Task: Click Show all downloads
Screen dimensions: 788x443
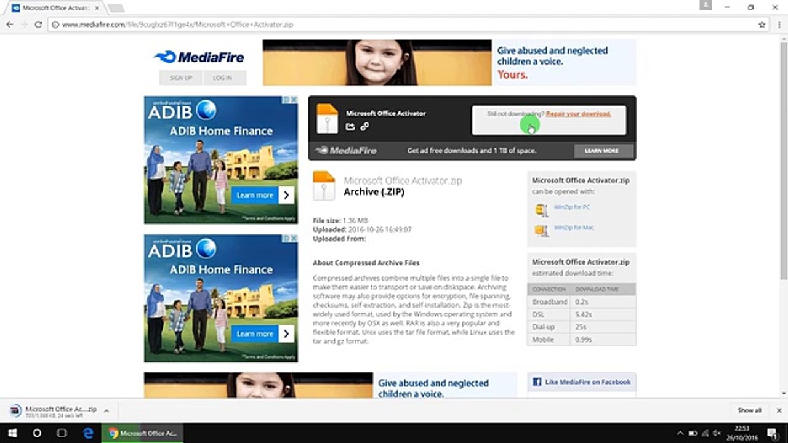Action: coord(749,410)
